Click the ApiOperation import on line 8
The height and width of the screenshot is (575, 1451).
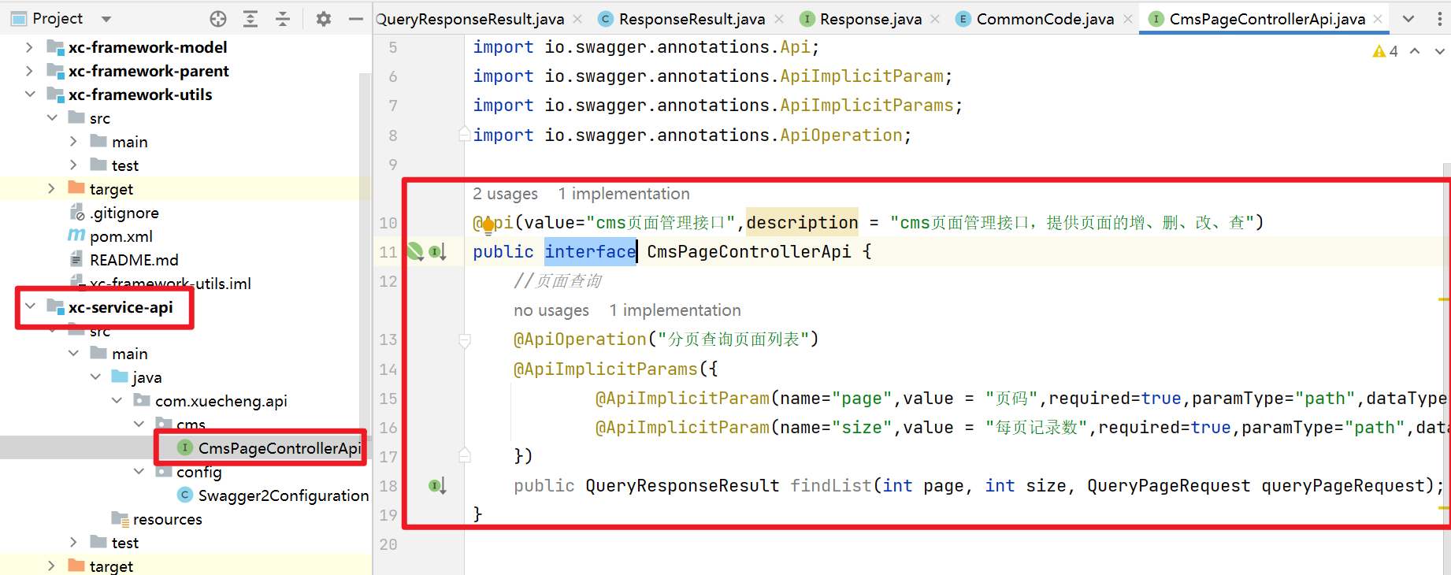click(x=841, y=135)
